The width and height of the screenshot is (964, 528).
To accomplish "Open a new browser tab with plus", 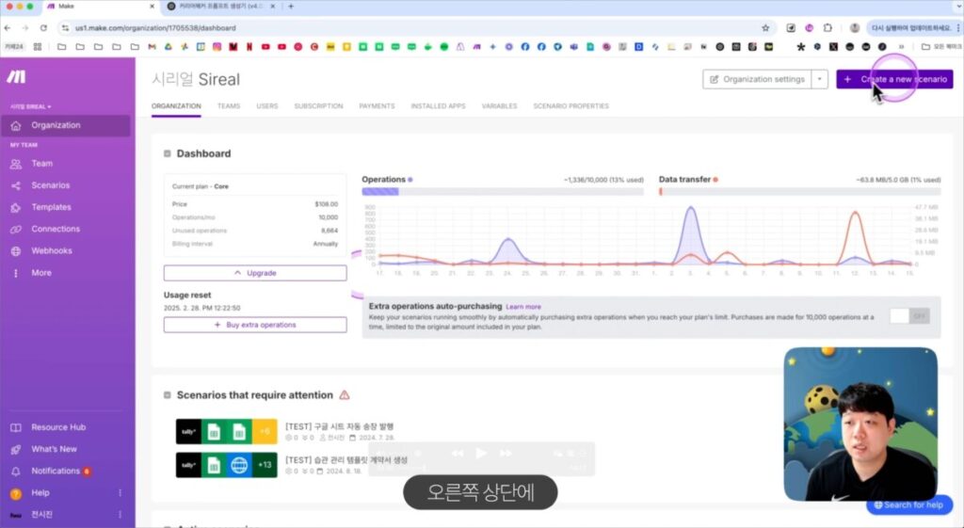I will coord(291,7).
